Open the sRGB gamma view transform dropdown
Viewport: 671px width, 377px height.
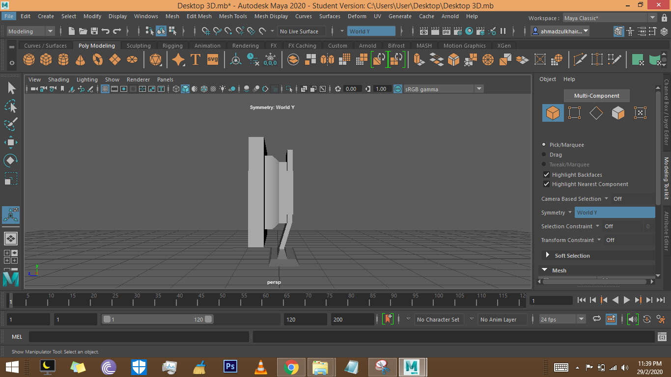tap(478, 89)
